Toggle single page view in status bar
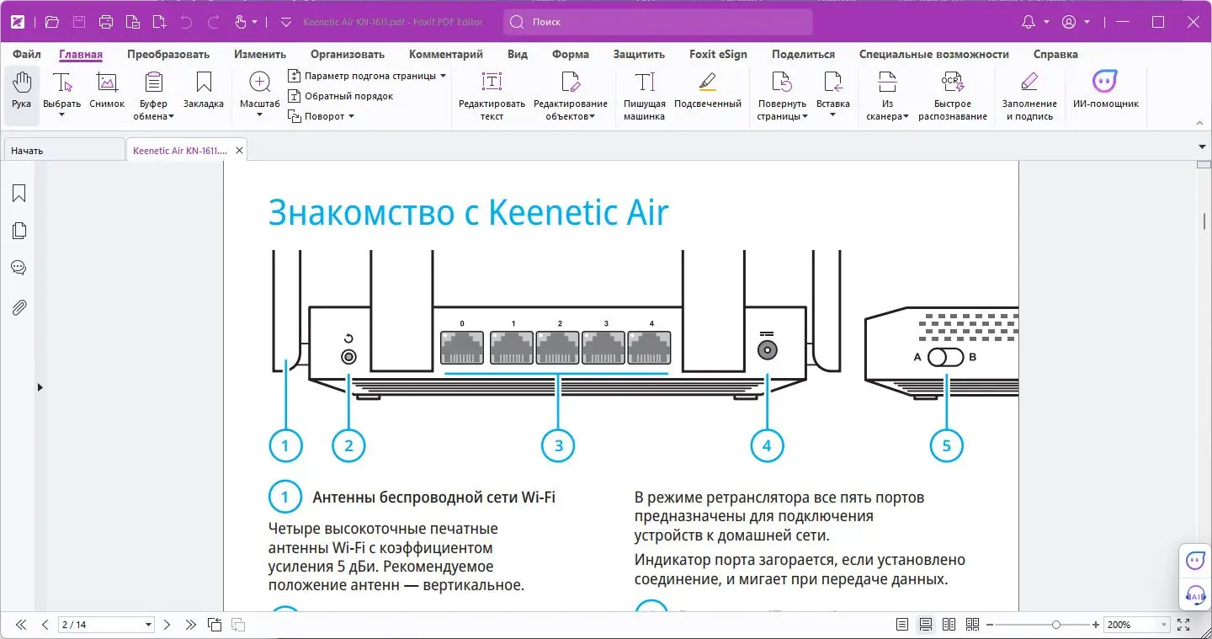 point(901,624)
